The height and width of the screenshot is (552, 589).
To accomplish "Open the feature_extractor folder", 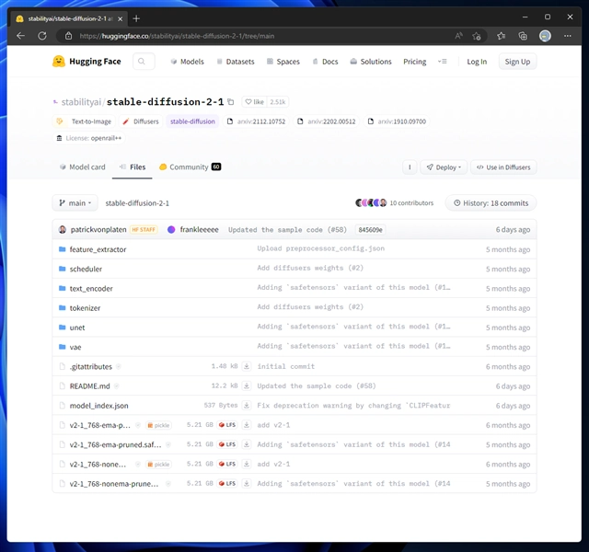I will (x=98, y=249).
